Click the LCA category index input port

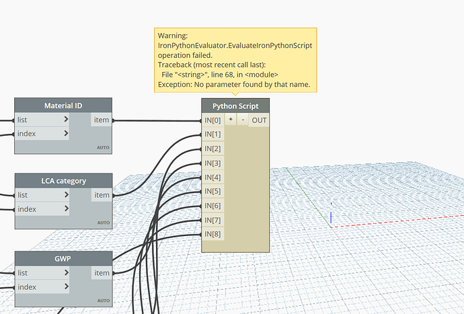click(42, 209)
